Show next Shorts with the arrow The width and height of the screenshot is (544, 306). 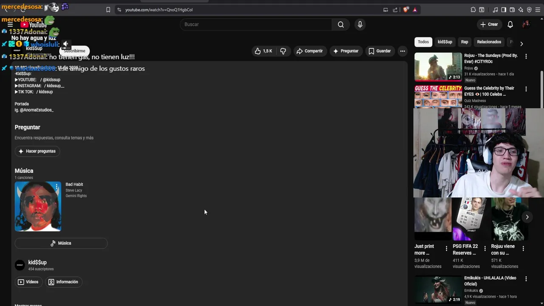[527, 217]
